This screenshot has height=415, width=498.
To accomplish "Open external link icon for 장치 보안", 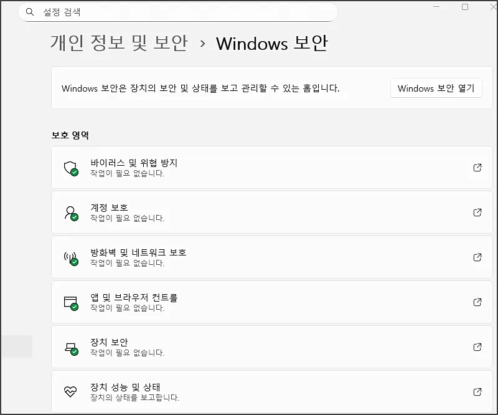I will [477, 347].
